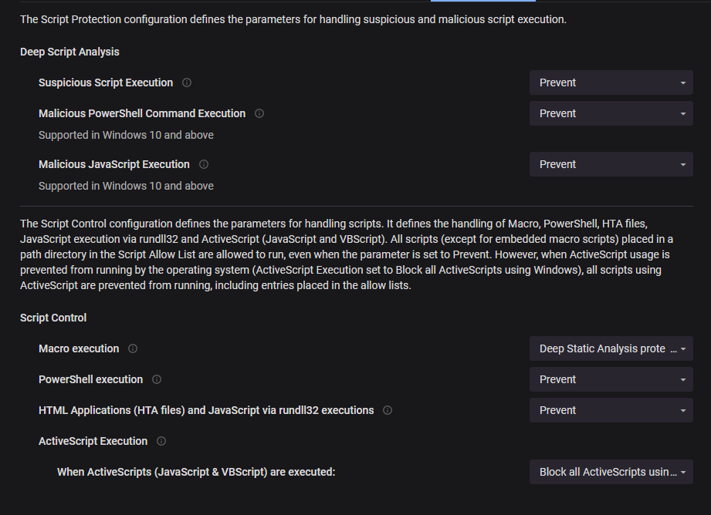Click the Script Control section heading
Viewport: 711px width, 515px height.
pyautogui.click(x=53, y=318)
